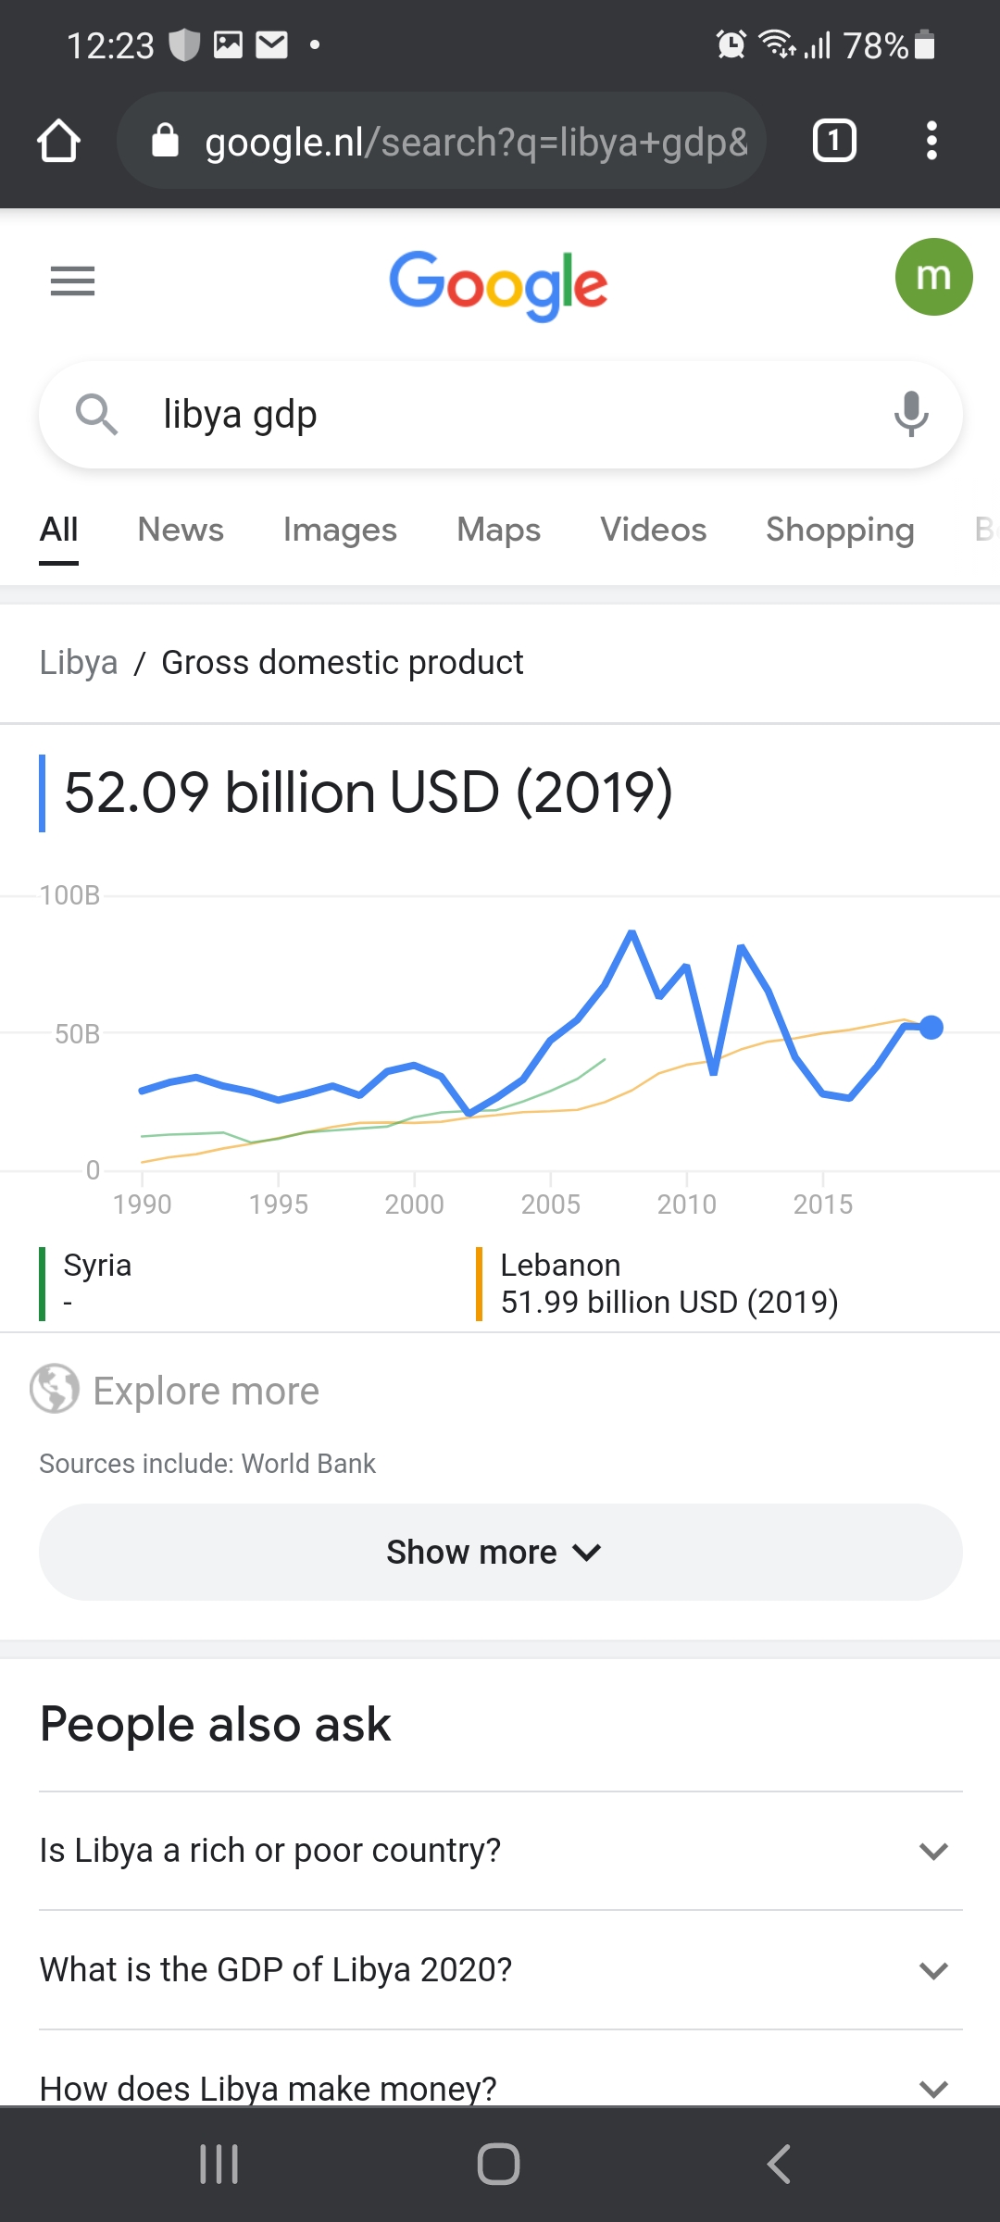Viewport: 1000px width, 2222px height.
Task: Open the Google hamburger menu
Action: (72, 281)
